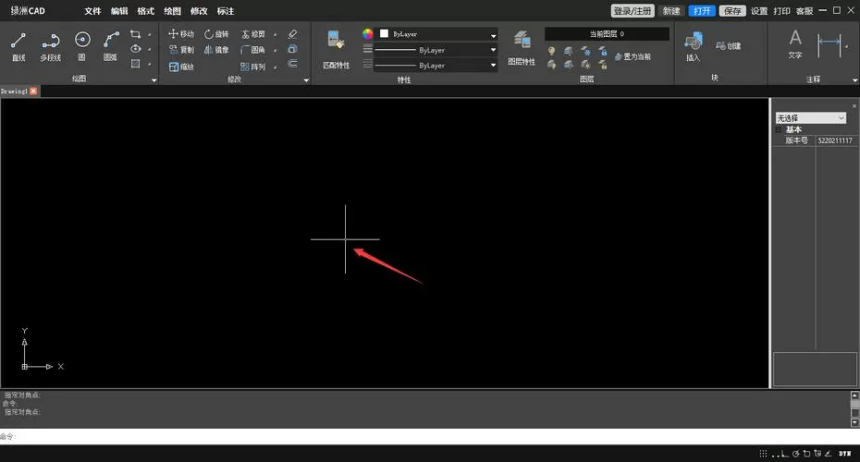860x462 pixels.
Task: Click the 命令 command input field
Action: tap(430, 437)
